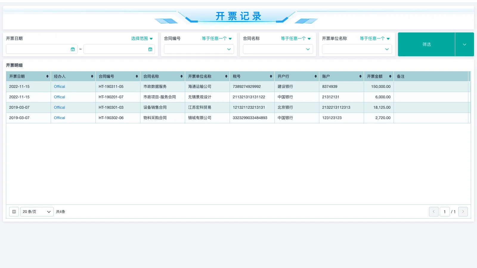
Task: Expand more options arrow beside 筛选 button
Action: point(464,44)
